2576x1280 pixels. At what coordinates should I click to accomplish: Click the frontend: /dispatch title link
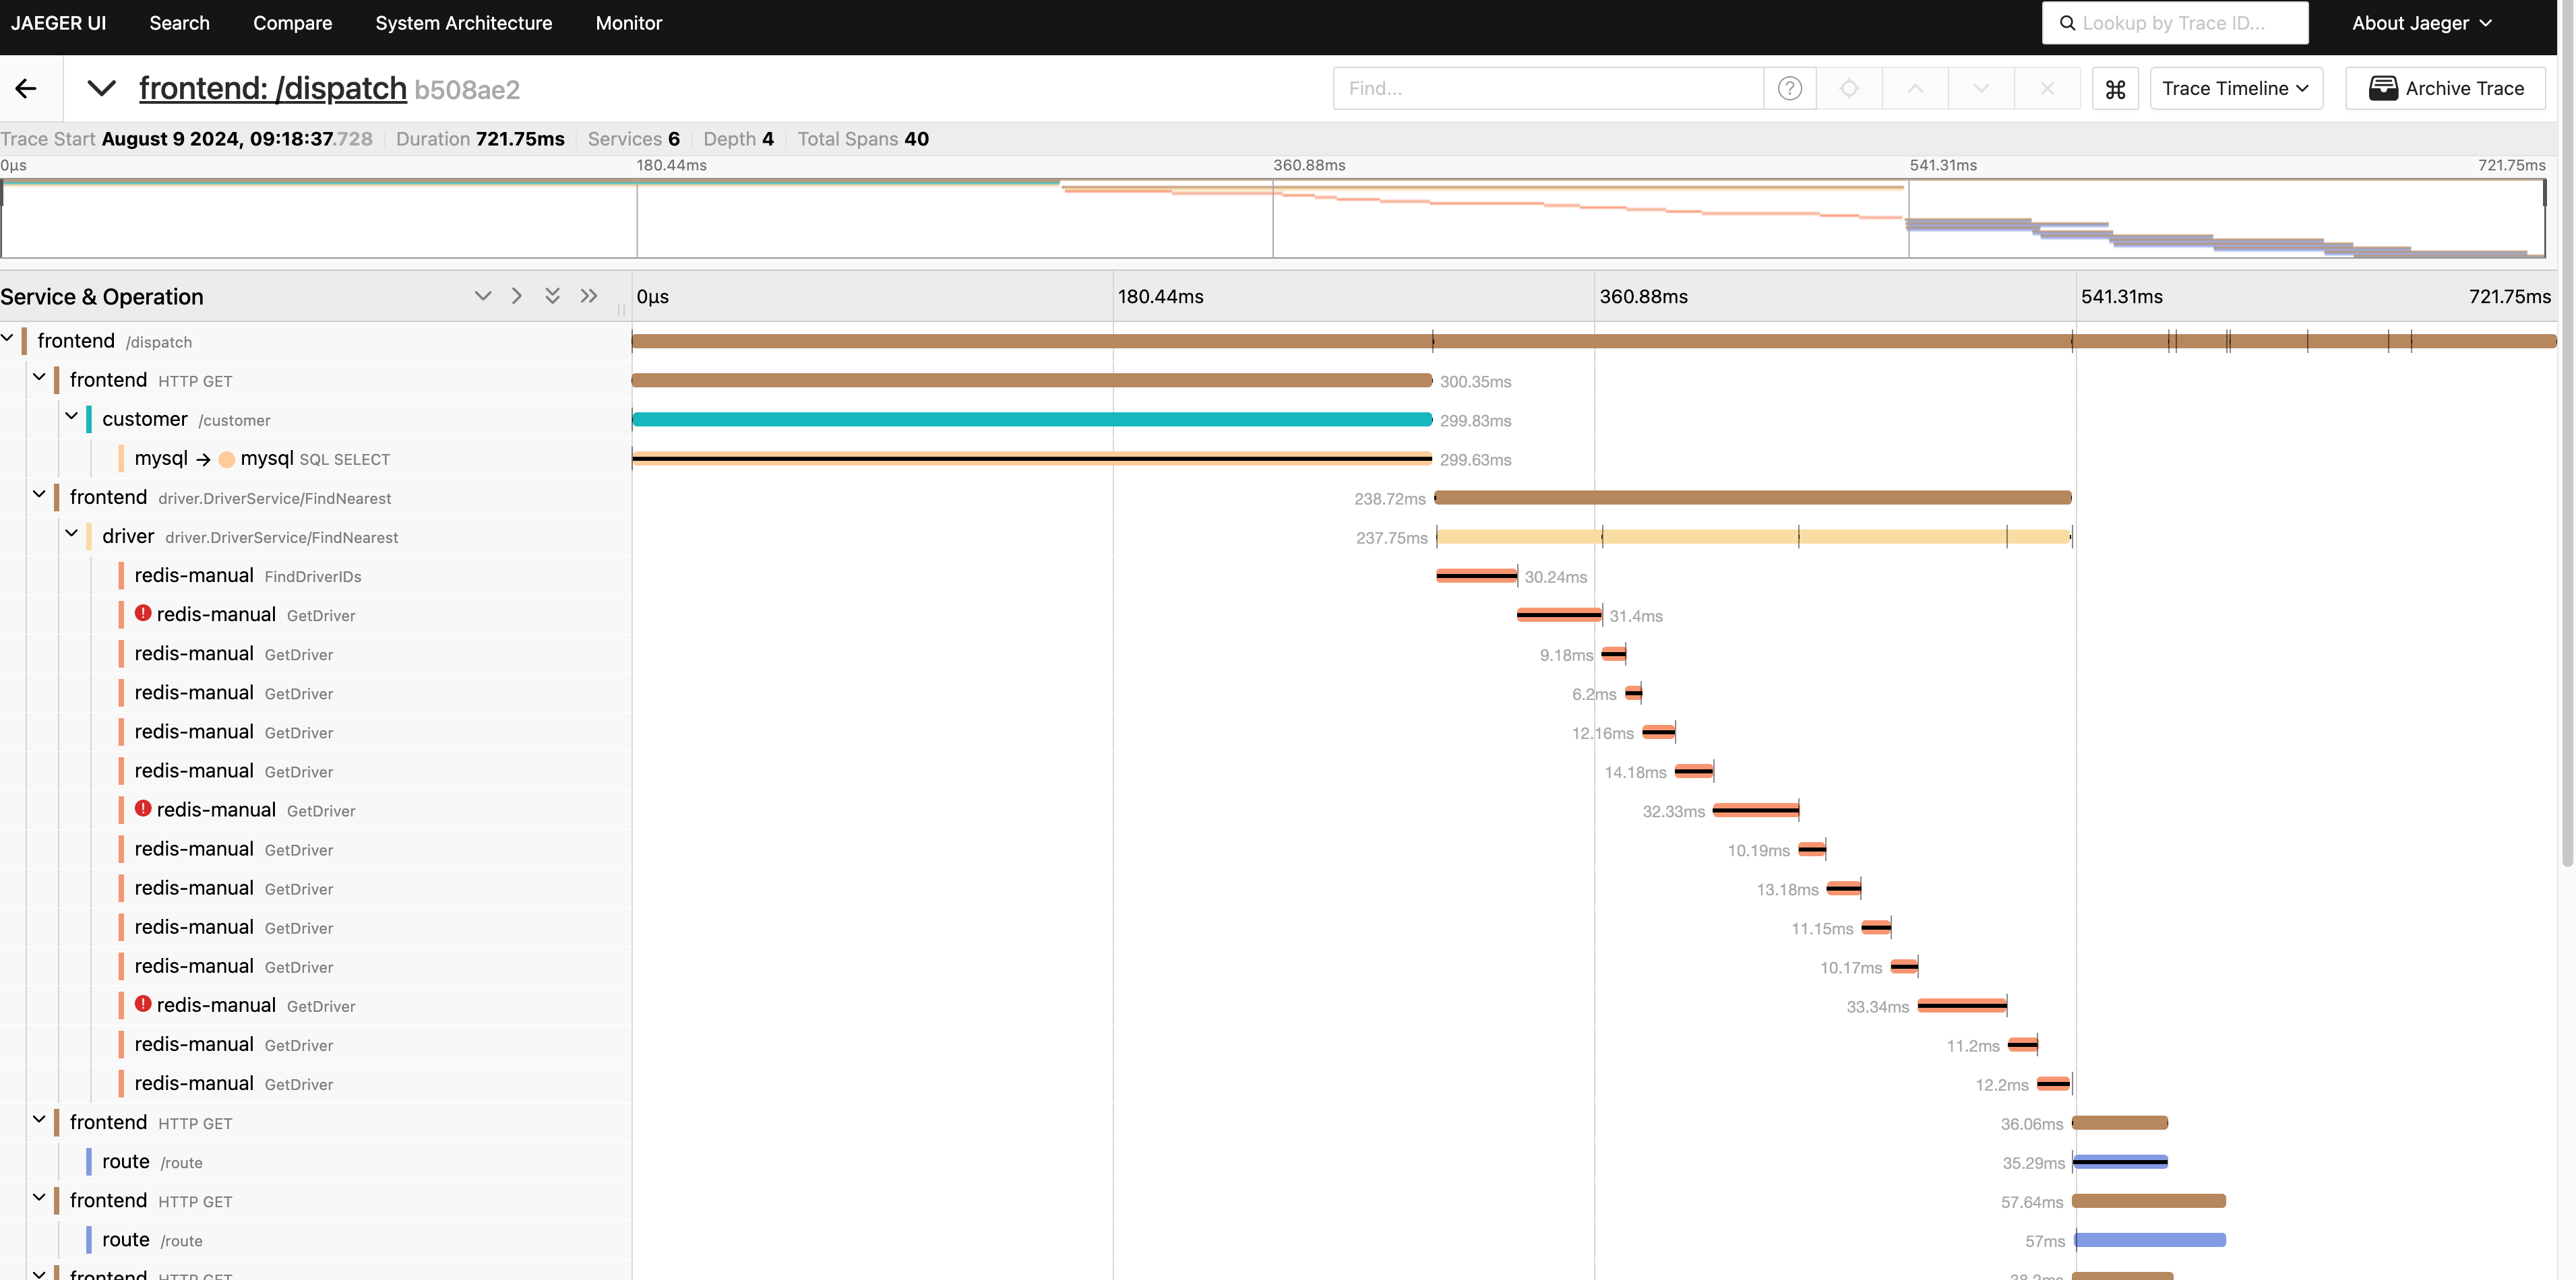coord(272,88)
